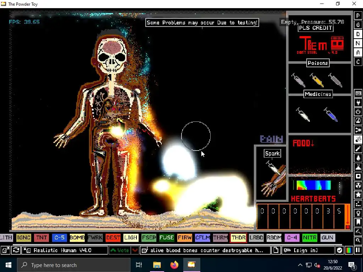Downvote the save with red arrow
The width and height of the screenshot is (363, 272).
click(x=135, y=250)
